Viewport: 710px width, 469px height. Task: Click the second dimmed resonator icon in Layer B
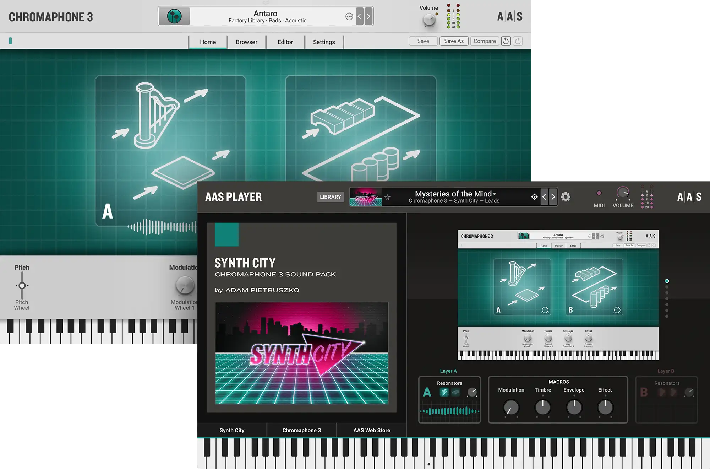coord(673,392)
